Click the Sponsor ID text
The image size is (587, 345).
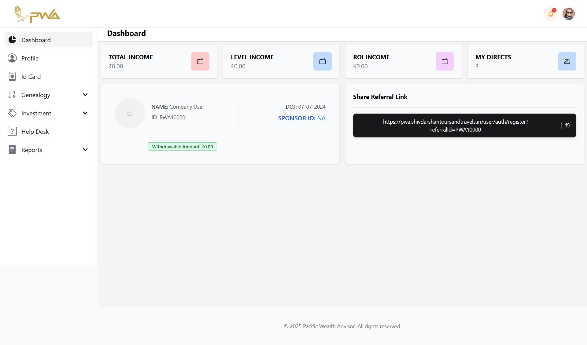(302, 118)
